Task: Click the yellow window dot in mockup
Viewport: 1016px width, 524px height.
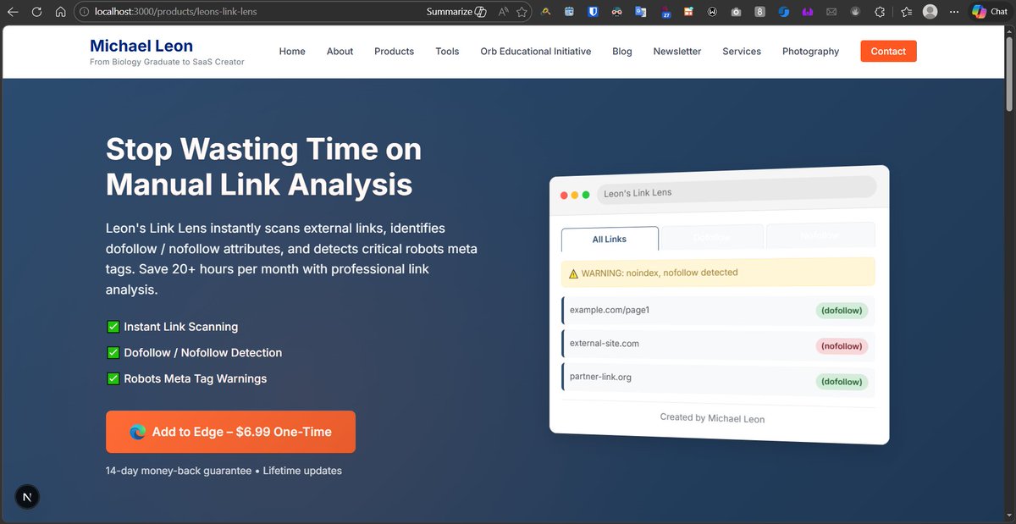Action: (575, 195)
